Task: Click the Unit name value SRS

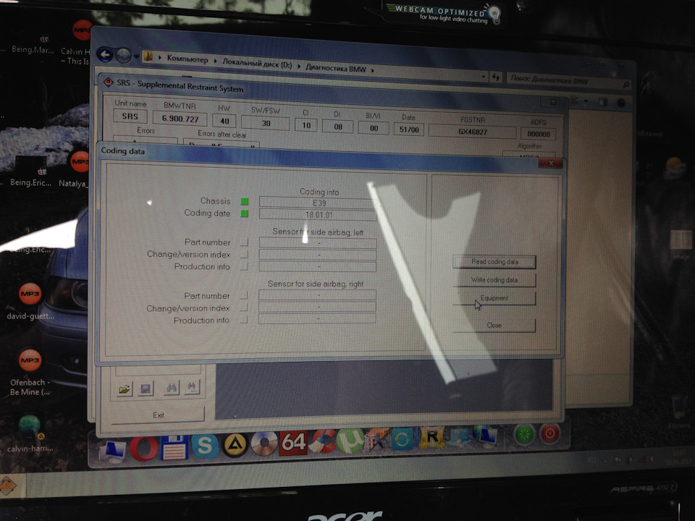Action: (130, 116)
